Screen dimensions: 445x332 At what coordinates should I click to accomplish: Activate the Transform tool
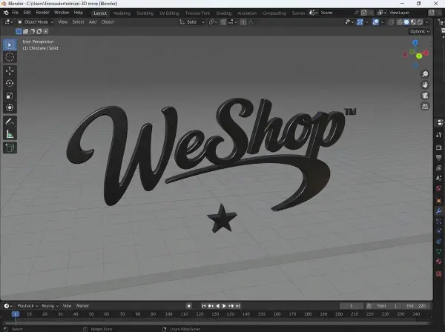[10, 107]
